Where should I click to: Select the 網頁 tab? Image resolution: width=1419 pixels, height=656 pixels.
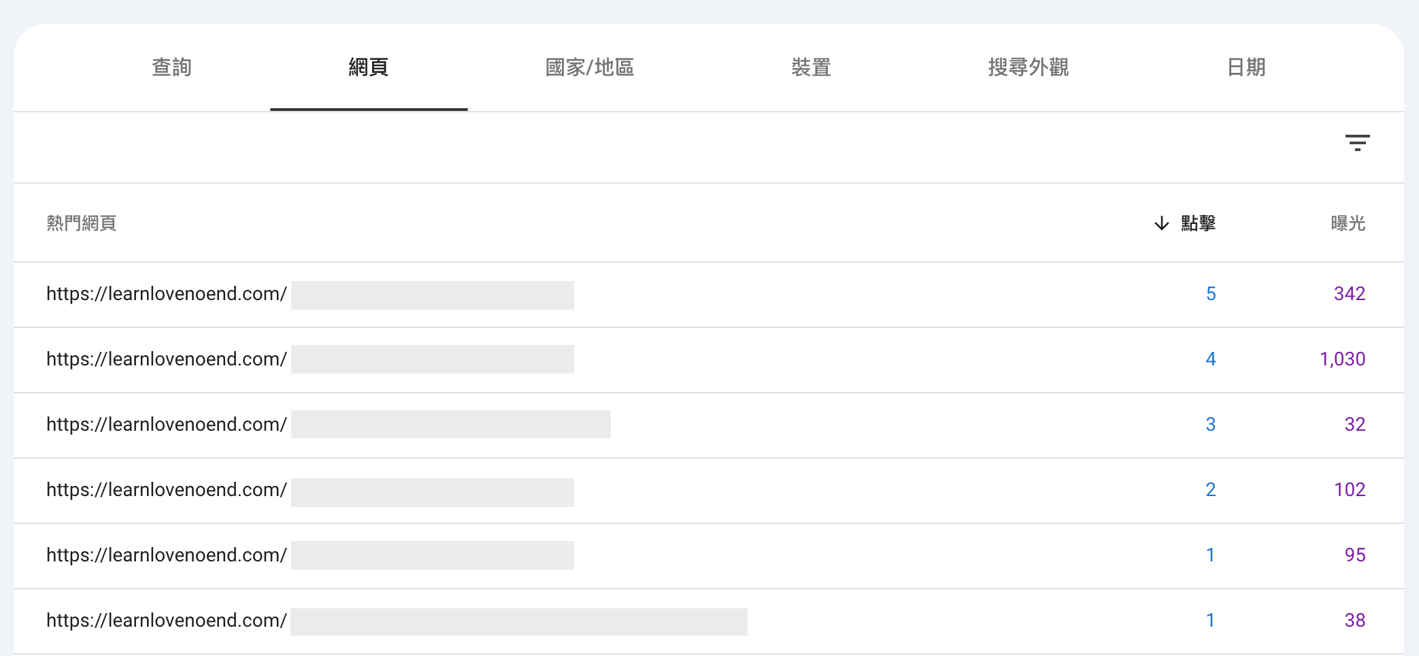click(x=369, y=67)
